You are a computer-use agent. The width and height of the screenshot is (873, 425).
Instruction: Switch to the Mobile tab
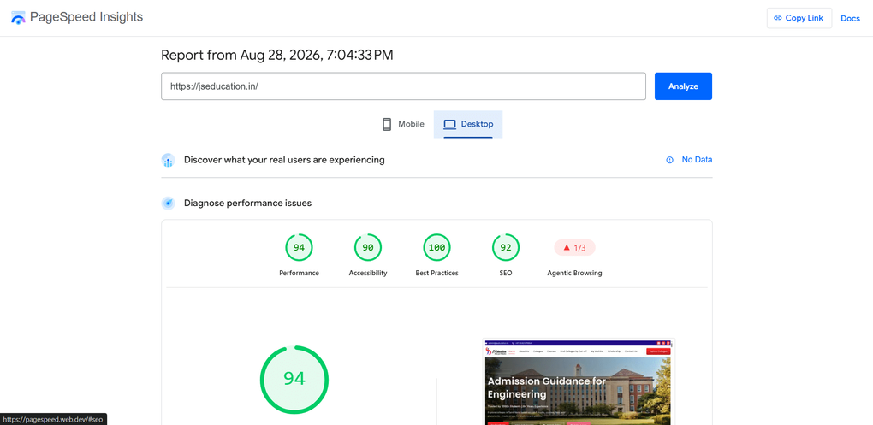point(403,124)
